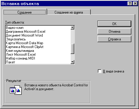Image resolution: width=139 pixels, height=109 pixels.
Task: Click the chart icon in Результат
Action: pyautogui.click(x=16, y=90)
